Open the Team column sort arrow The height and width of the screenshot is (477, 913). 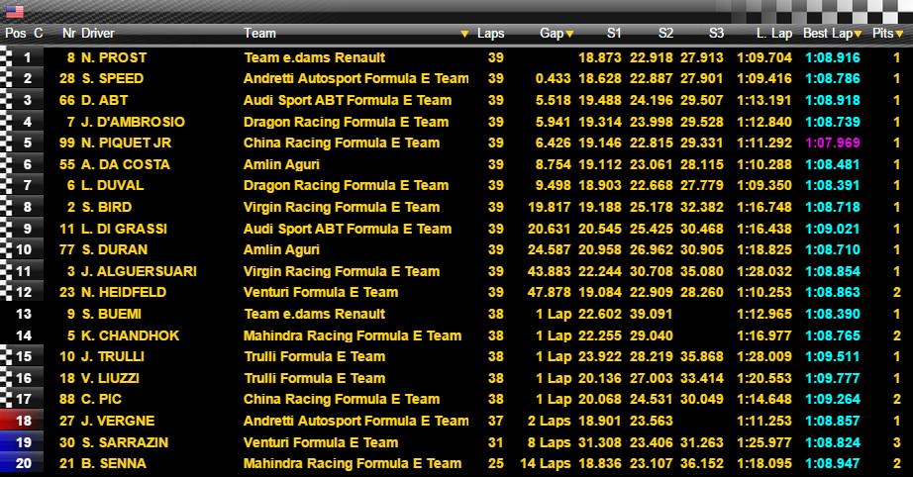tap(464, 34)
